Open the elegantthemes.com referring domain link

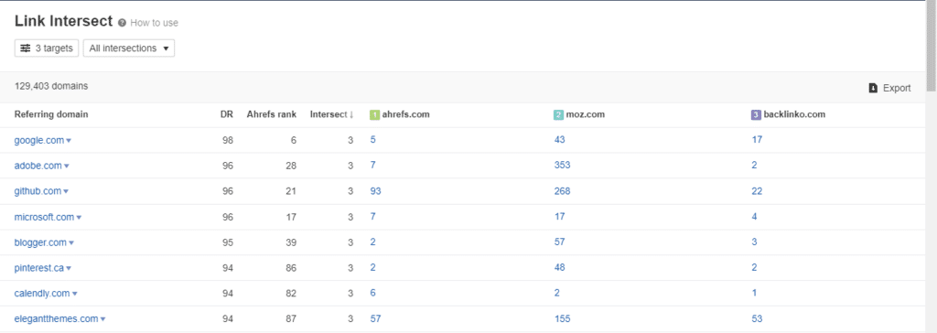tap(56, 319)
